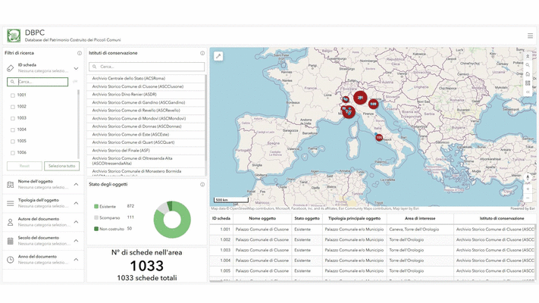Check the 1001 ID checkbox
This screenshot has width=539, height=303.
click(x=13, y=95)
